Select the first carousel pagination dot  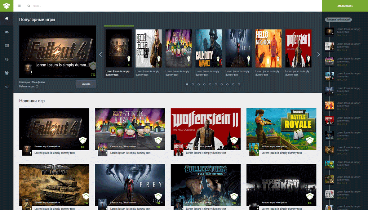(187, 84)
